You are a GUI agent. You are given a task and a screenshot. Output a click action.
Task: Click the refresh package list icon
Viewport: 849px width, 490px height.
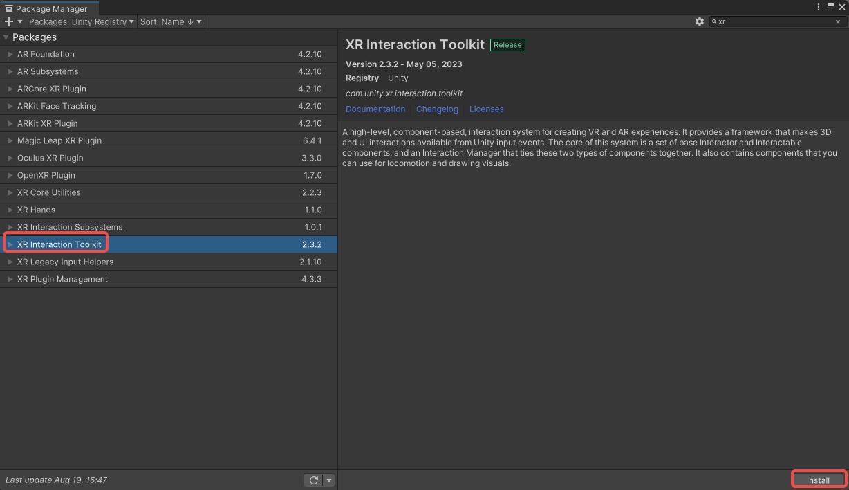tap(314, 480)
